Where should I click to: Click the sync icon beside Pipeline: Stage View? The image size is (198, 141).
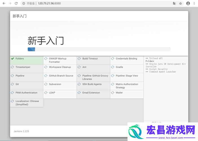pyautogui.click(x=113, y=76)
